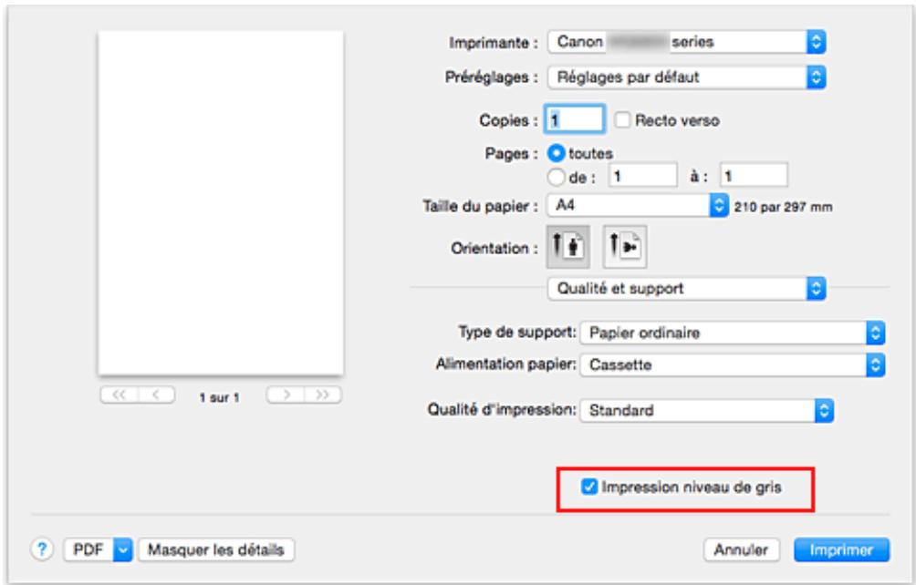Go to last preview page
The width and height of the screenshot is (916, 585).
(x=322, y=395)
